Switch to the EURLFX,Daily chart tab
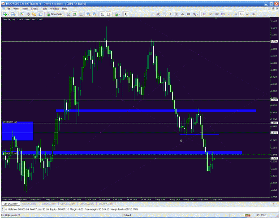This screenshot has height=218, width=280. [x=48, y=204]
